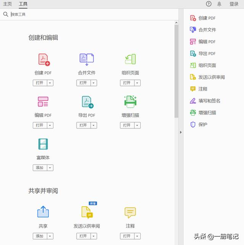Image resolution: width=244 pixels, height=245 pixels.
Task: Click 打开 button under 编辑 PDF
Action: [x=40, y=125]
